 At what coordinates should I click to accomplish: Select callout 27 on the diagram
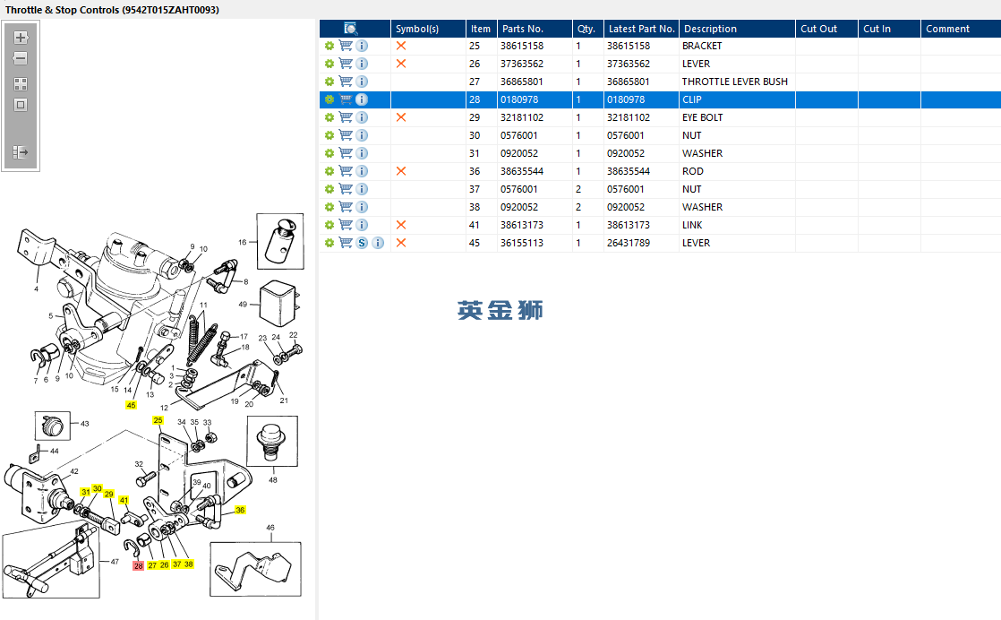[152, 565]
